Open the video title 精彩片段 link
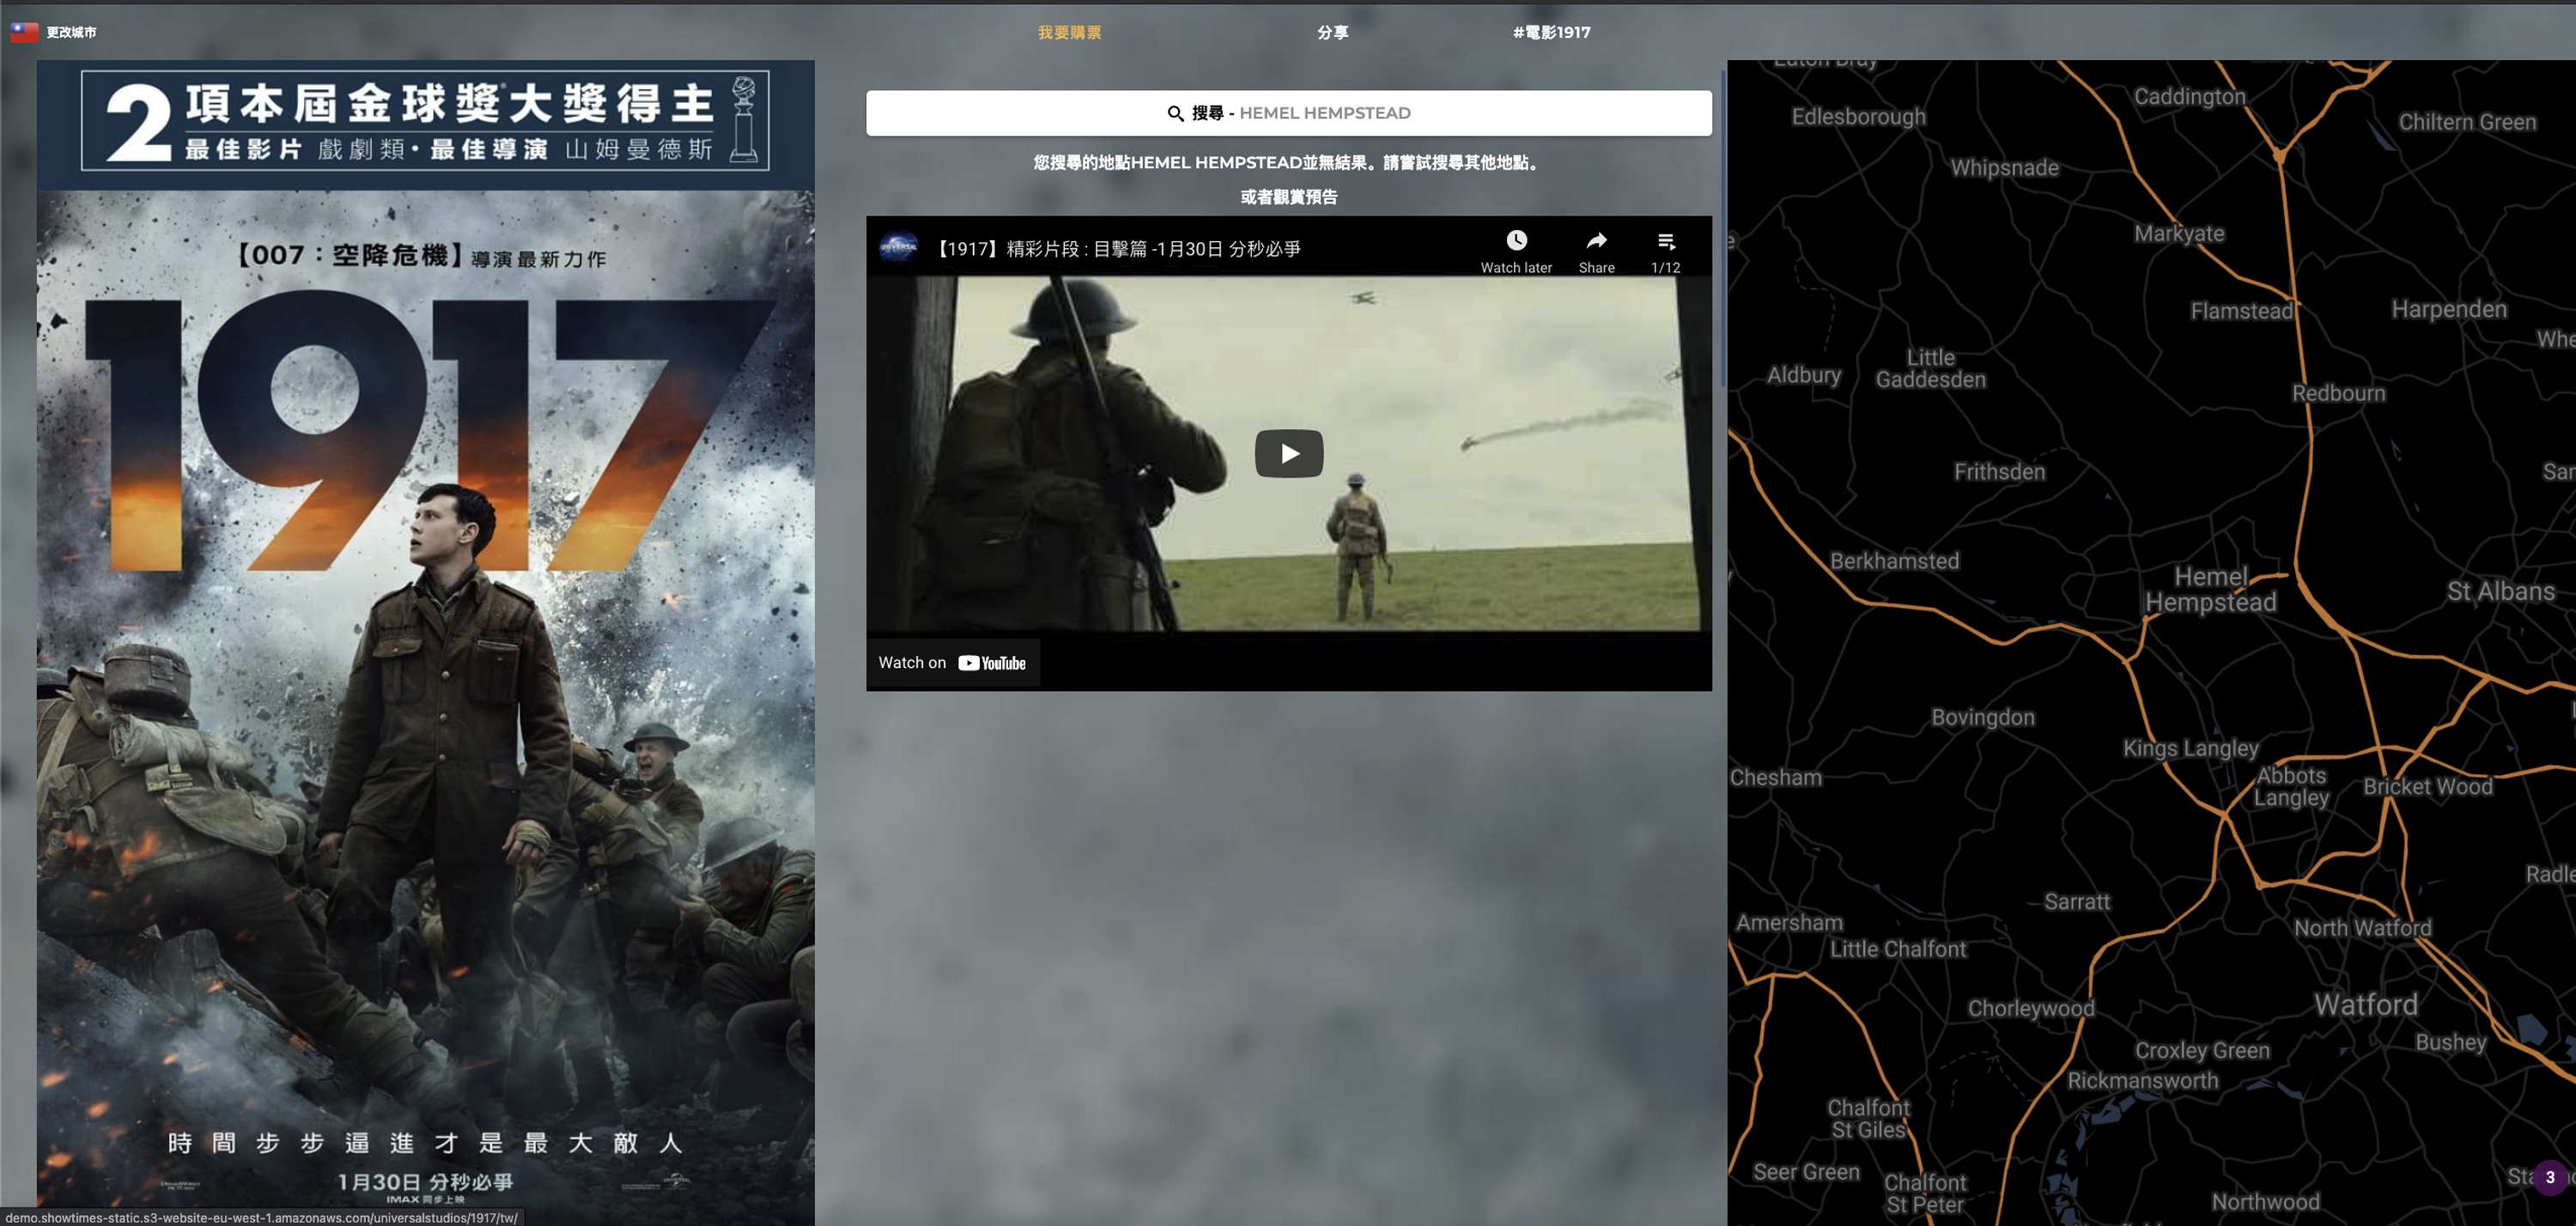The height and width of the screenshot is (1226, 2576). coord(1116,249)
